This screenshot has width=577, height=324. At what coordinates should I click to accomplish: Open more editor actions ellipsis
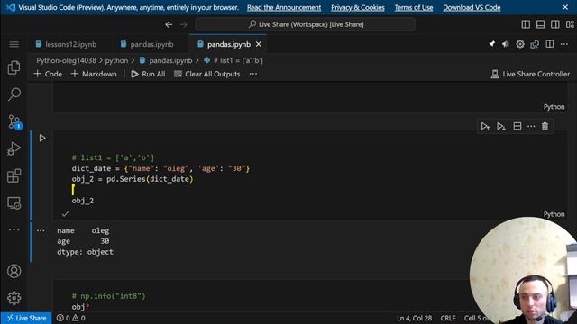[564, 44]
